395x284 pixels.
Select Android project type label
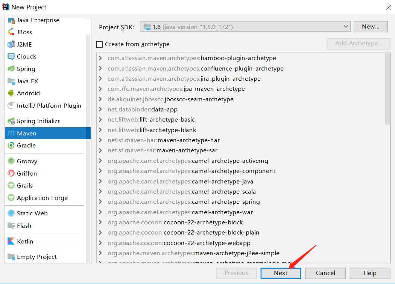click(x=28, y=93)
